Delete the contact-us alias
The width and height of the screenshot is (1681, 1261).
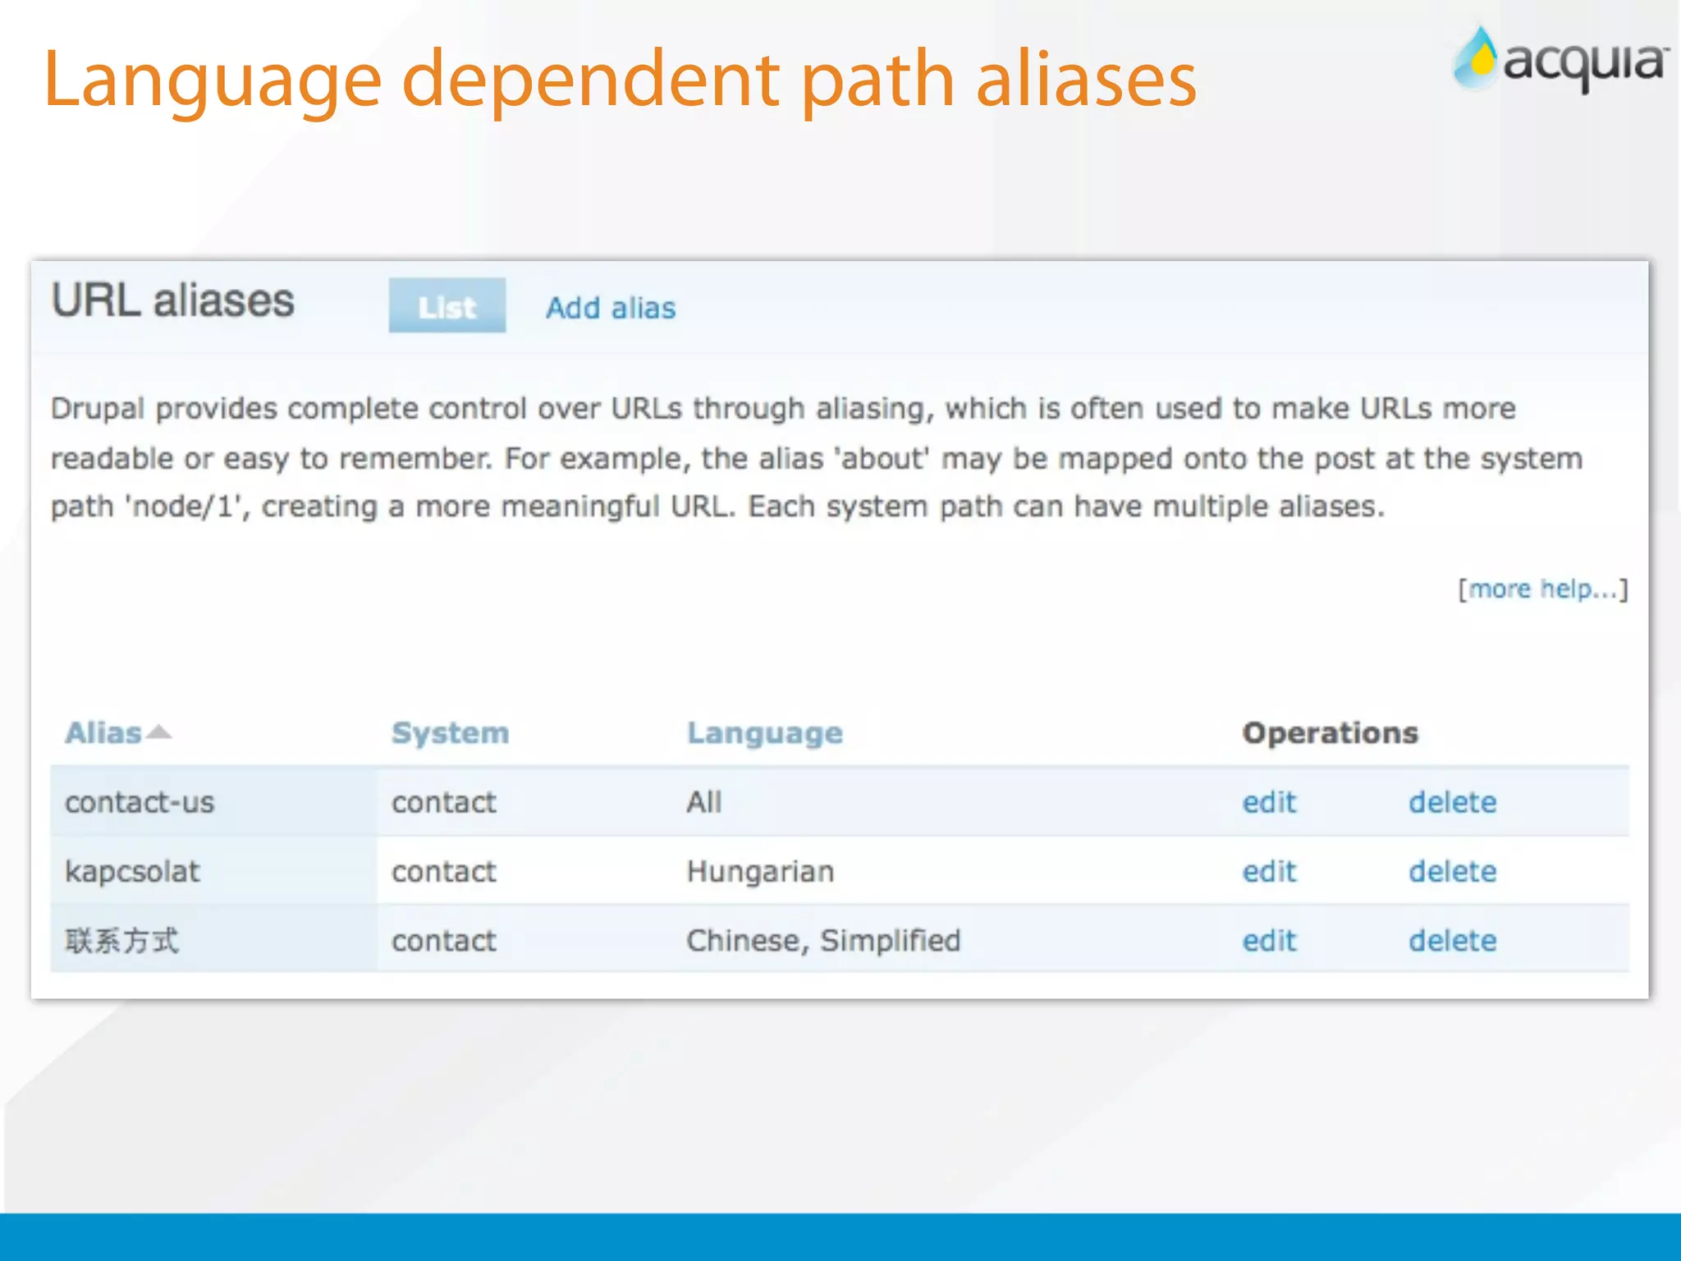pyautogui.click(x=1452, y=802)
